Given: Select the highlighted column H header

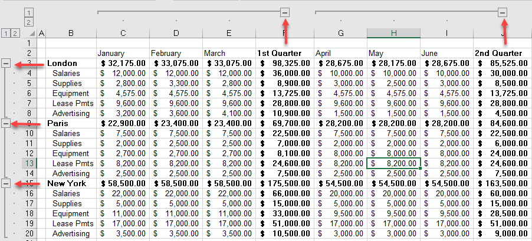Looking at the screenshot, I should 393,33.
